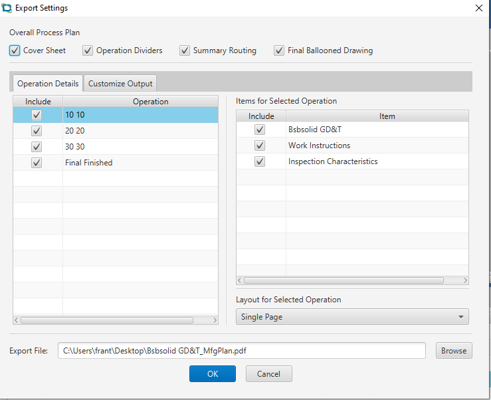
Task: Click the Operation column header
Action: [141, 102]
